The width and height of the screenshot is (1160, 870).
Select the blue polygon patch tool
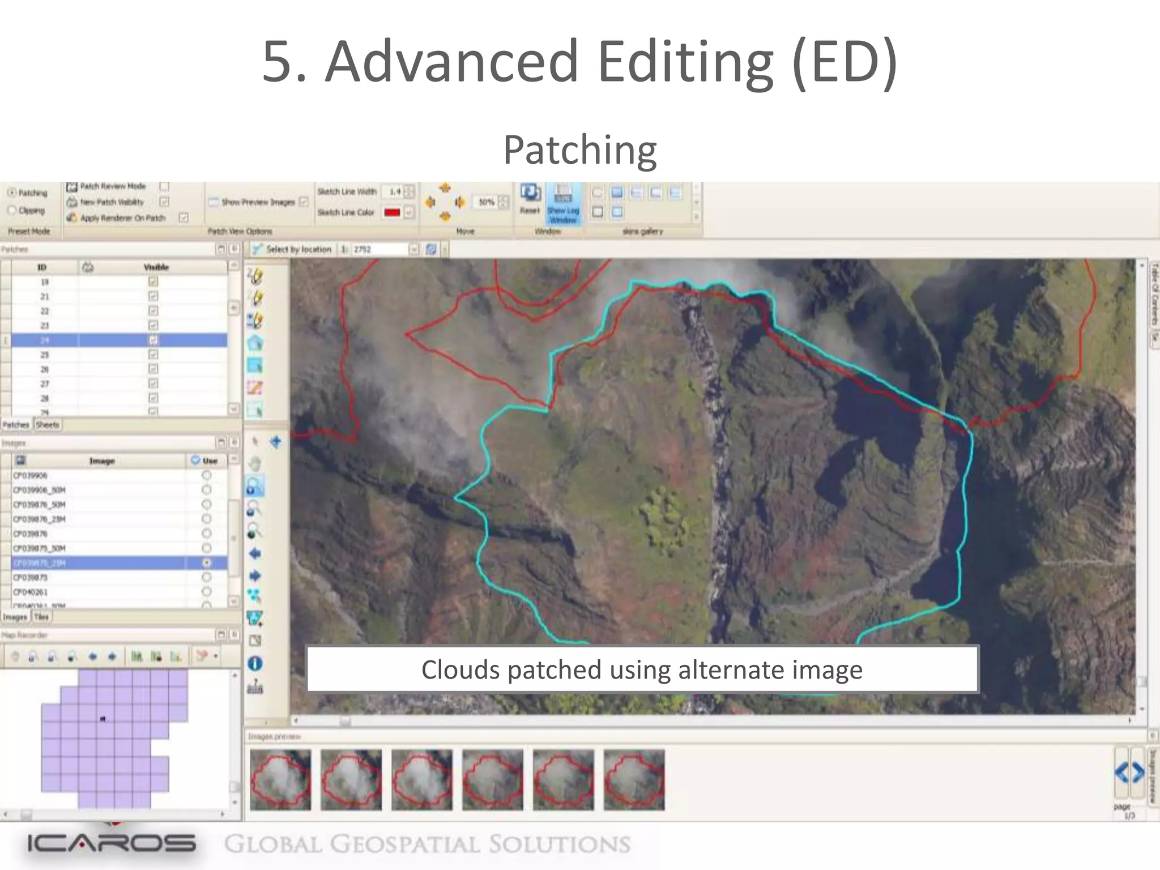click(x=255, y=343)
